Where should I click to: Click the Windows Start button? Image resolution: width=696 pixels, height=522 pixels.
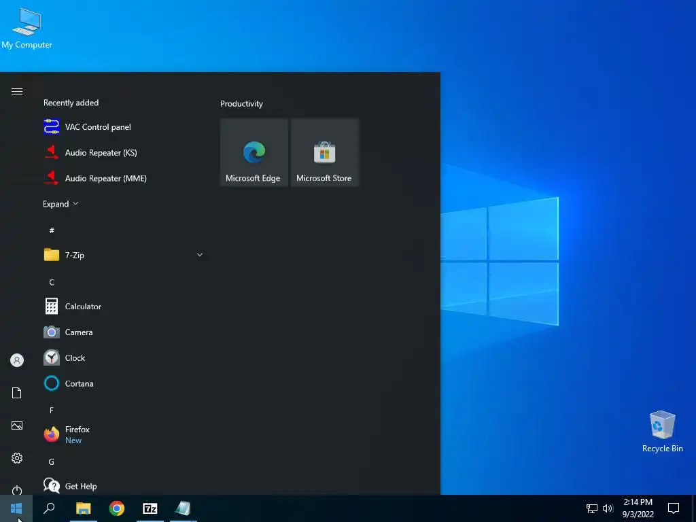(x=16, y=508)
